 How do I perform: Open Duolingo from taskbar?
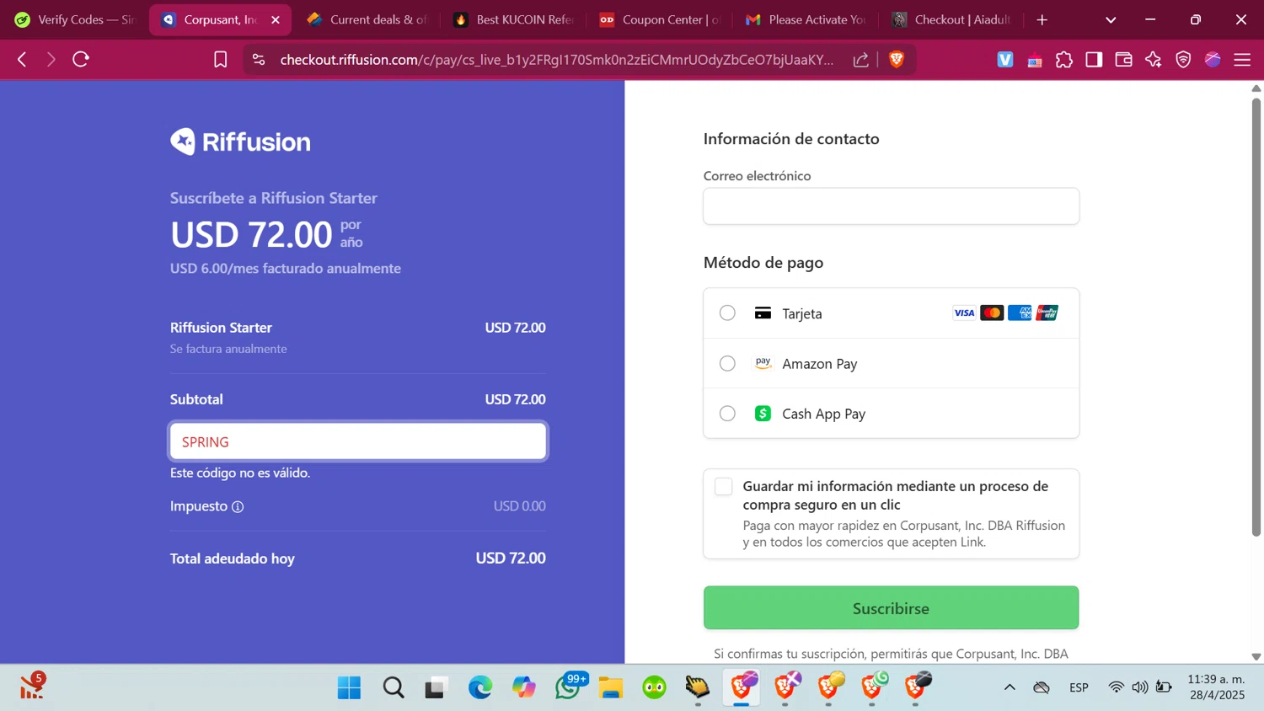[654, 687]
